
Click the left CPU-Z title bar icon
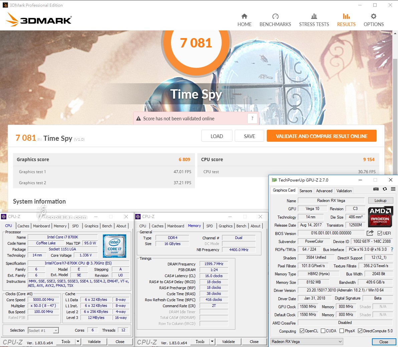(4, 217)
